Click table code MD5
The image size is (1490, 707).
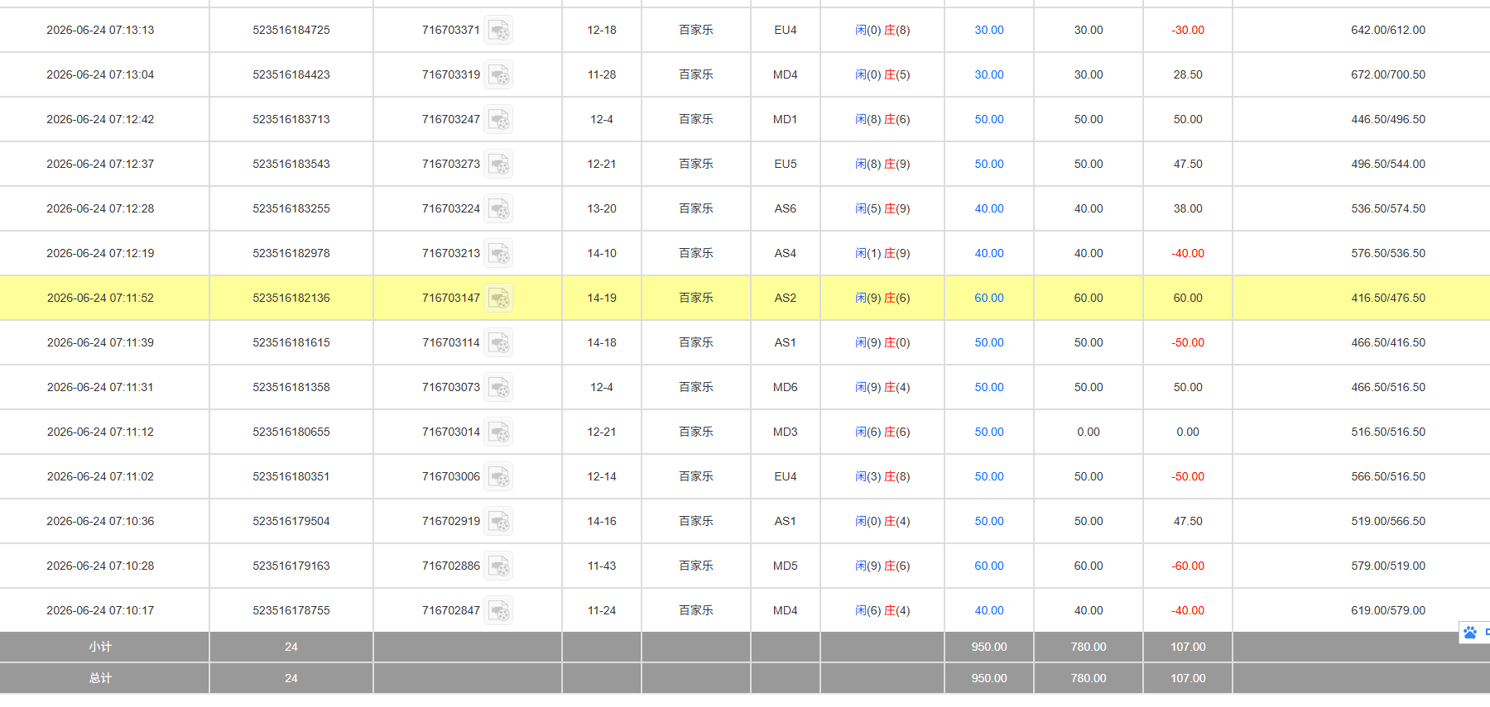pos(785,566)
